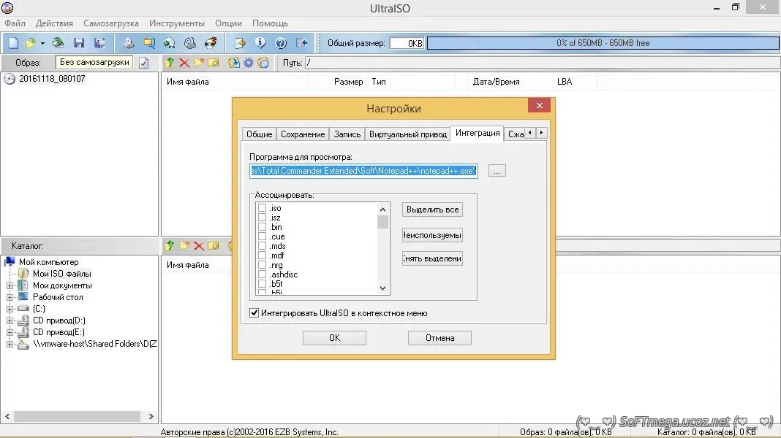Screen dimensions: 781x438
Task: Click red X delete icon beside path field
Action: pos(184,63)
